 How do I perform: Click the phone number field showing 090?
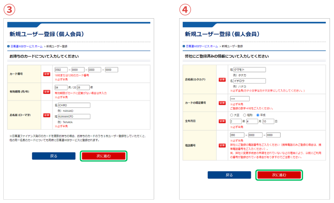(237, 135)
